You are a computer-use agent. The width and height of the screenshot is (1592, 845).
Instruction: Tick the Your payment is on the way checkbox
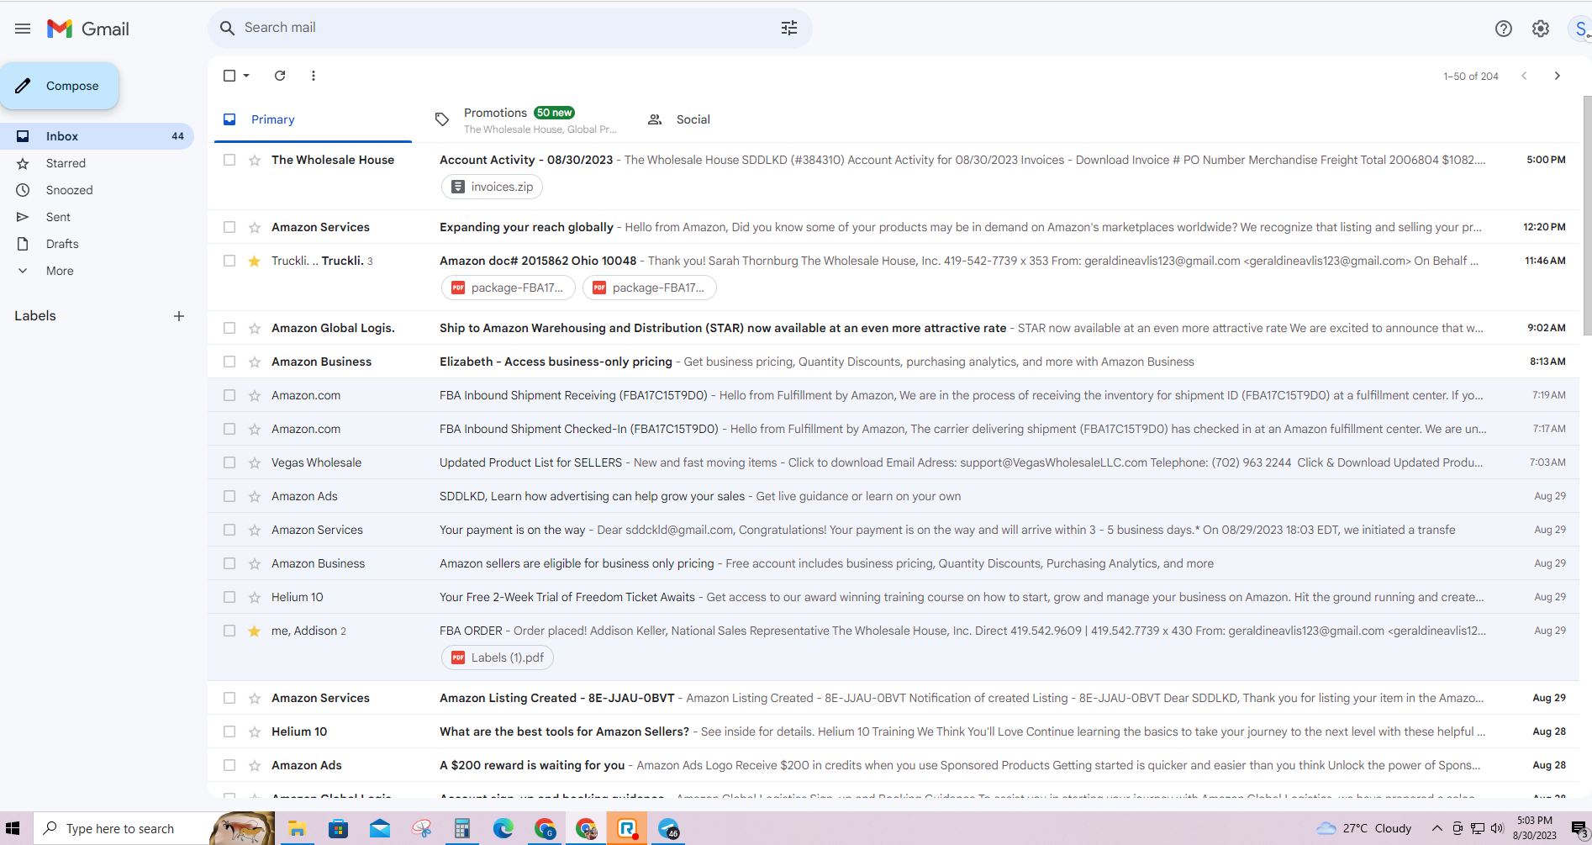click(229, 530)
